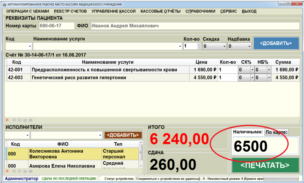Expand the performer name dropdown under ИСПОЛНИТЕЛИ
This screenshot has height=183, width=304.
point(100,135)
